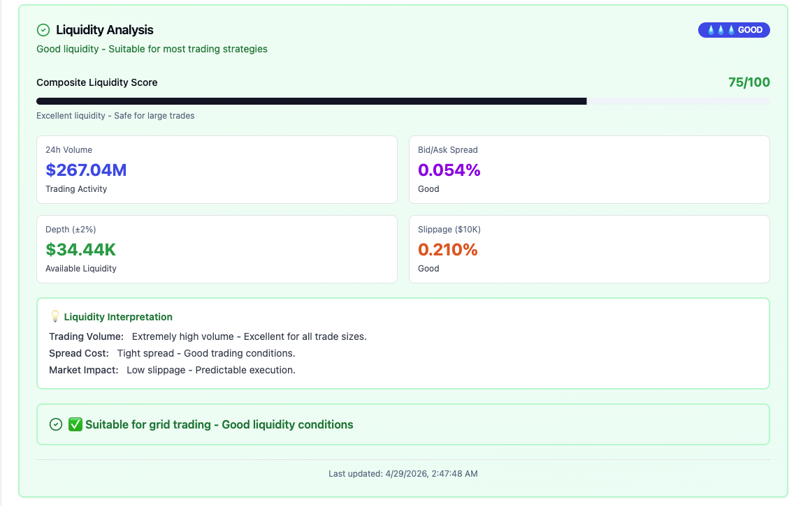Click the check-circle icon beside Liquidity Analysis
The width and height of the screenshot is (803, 506).
click(43, 30)
